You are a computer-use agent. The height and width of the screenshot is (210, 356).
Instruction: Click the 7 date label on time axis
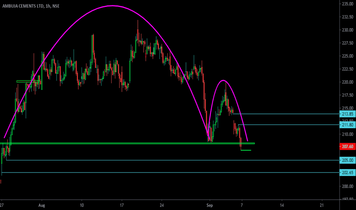click(242, 205)
